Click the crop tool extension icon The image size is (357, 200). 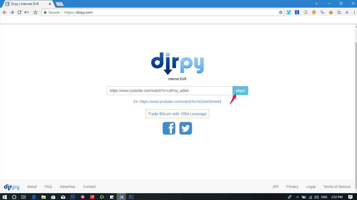click(339, 12)
